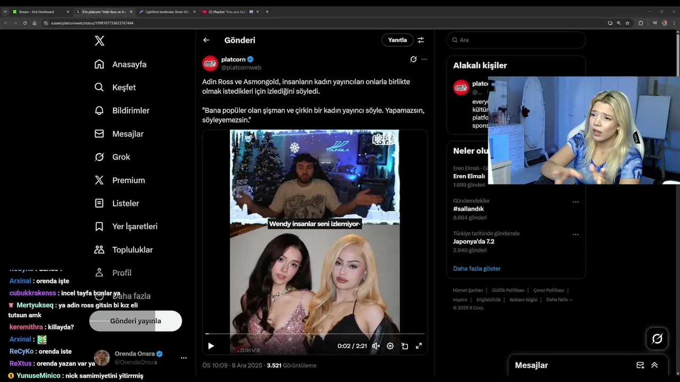
Task: Click browser home button
Action: click(35, 23)
